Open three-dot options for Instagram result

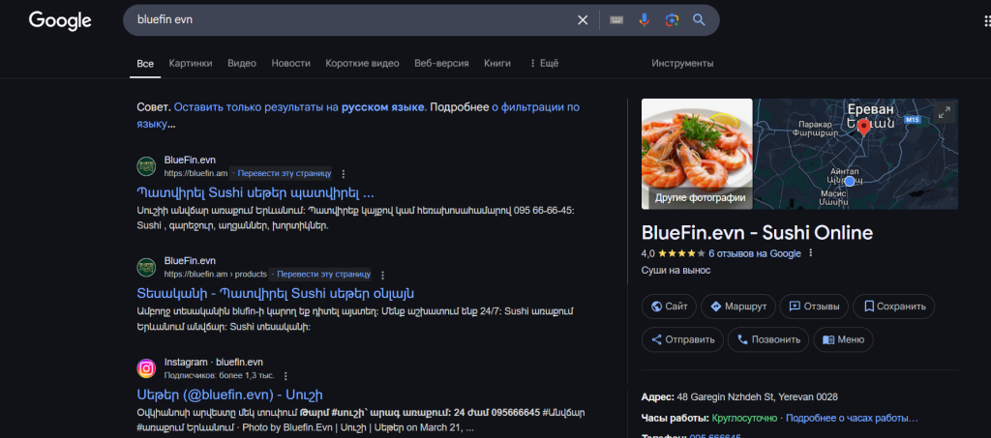285,375
